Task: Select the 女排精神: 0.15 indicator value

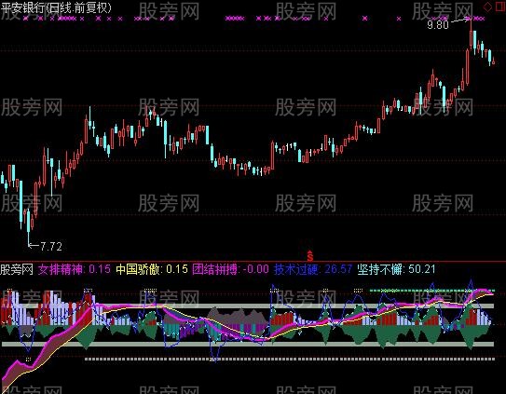Action: [x=75, y=269]
